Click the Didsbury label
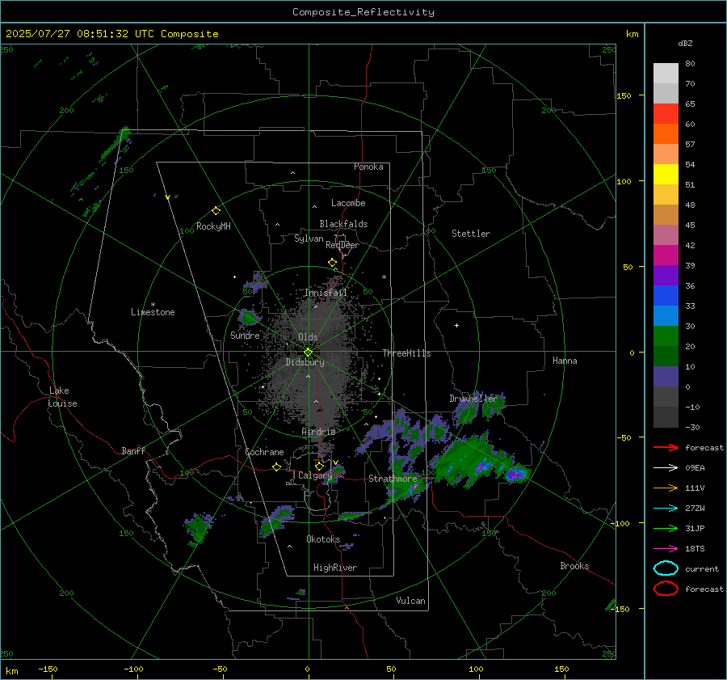This screenshot has width=727, height=680. click(305, 362)
